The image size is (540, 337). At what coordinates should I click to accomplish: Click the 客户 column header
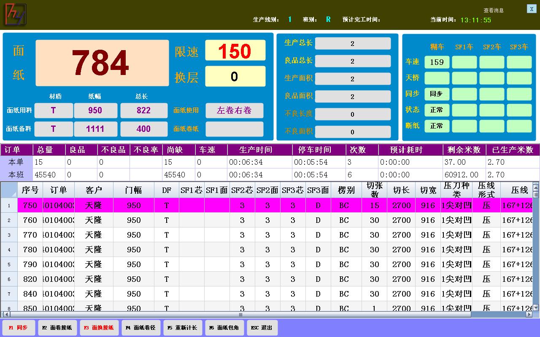94,190
